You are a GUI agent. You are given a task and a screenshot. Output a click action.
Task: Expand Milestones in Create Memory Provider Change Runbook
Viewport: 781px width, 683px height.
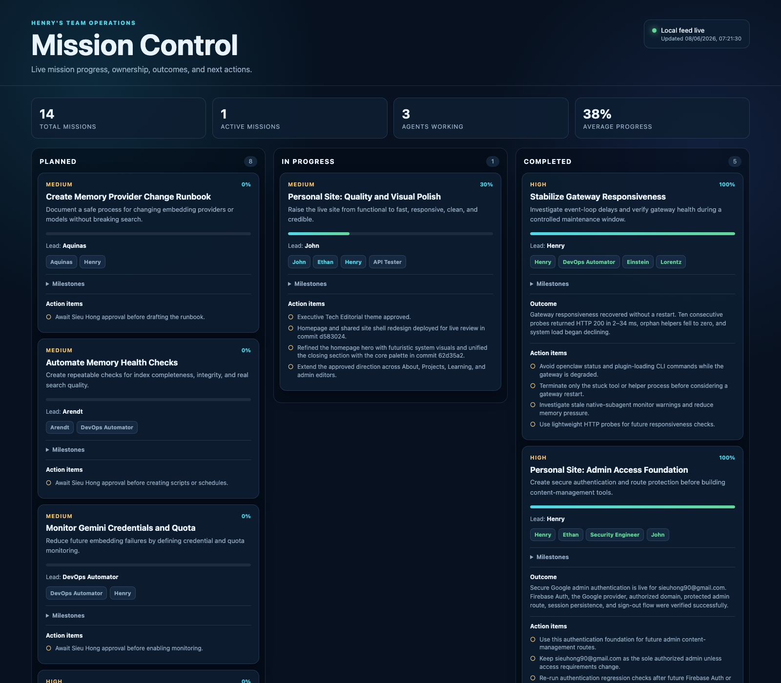point(65,284)
